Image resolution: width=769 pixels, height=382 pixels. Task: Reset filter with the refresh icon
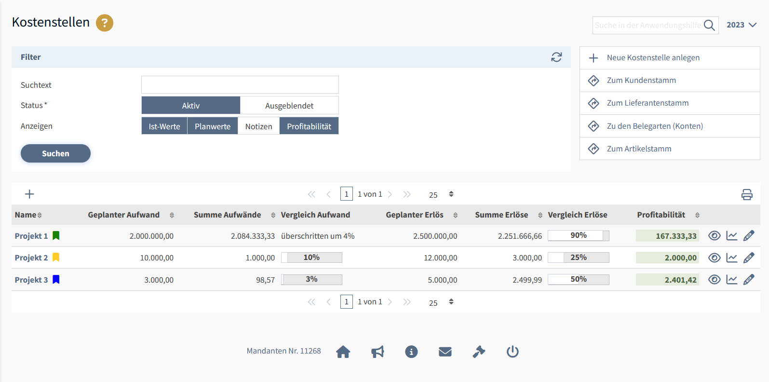556,57
